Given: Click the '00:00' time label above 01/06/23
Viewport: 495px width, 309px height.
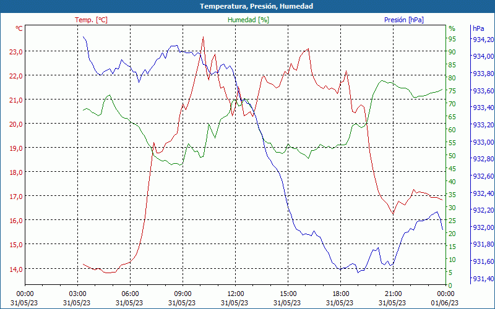Looking at the screenshot, I should tap(445, 294).
